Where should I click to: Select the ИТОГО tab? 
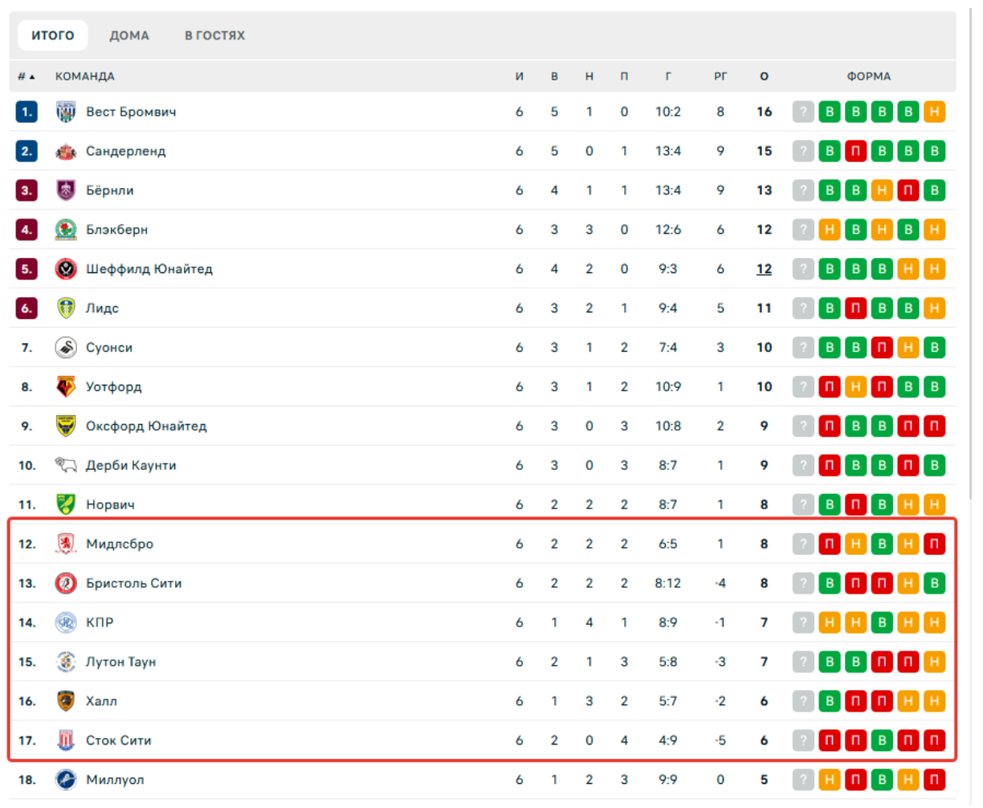pyautogui.click(x=53, y=35)
